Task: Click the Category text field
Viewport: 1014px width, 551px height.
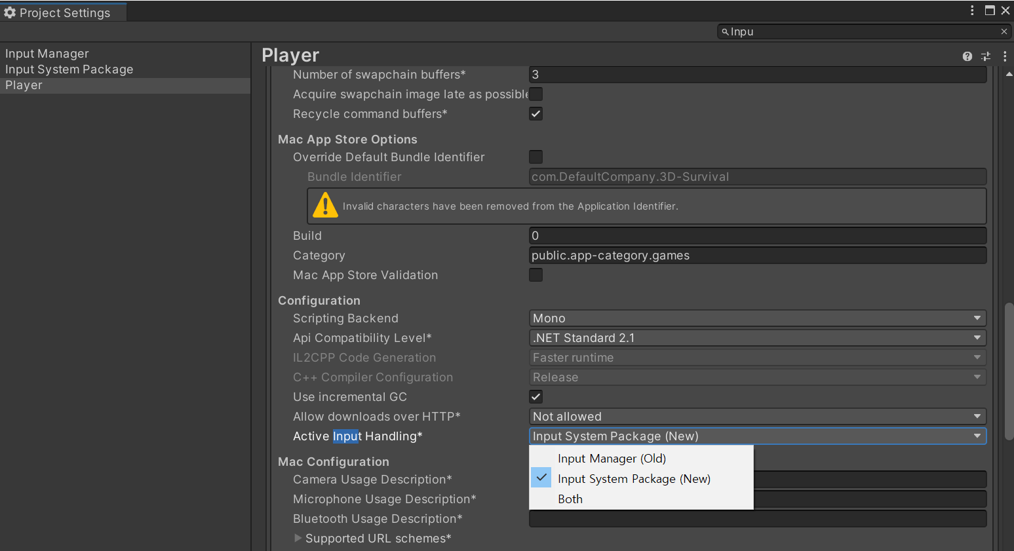Action: [757, 256]
